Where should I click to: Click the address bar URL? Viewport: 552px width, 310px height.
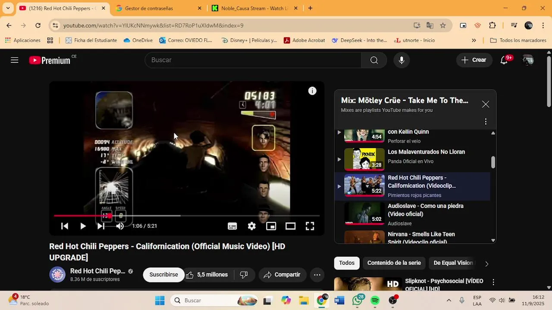coord(153,25)
